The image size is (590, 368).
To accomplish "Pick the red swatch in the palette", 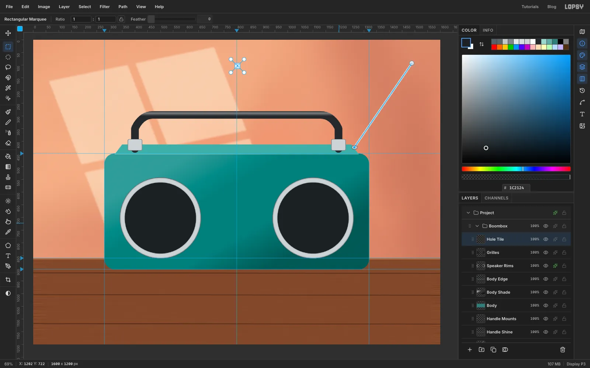I will (x=494, y=47).
